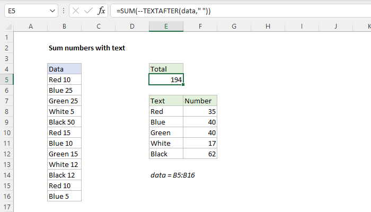Click the title Sum numbers with text

click(x=86, y=48)
